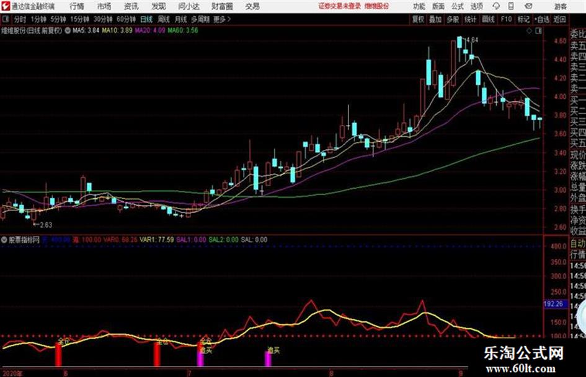Open the 多周期 multi-period view
The width and height of the screenshot is (586, 377).
pos(200,19)
